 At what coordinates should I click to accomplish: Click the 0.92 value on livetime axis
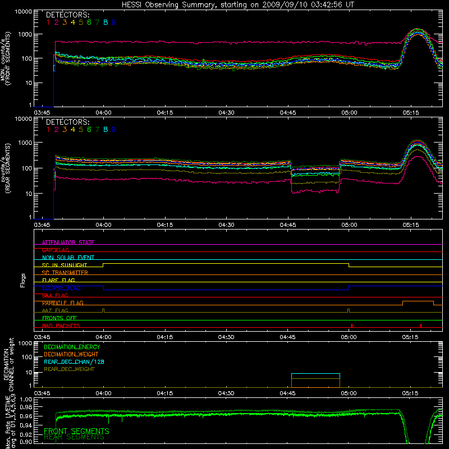click(26, 433)
